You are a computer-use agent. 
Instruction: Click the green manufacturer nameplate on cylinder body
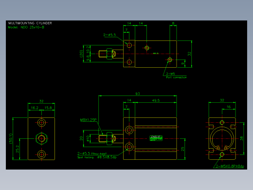click(156, 138)
